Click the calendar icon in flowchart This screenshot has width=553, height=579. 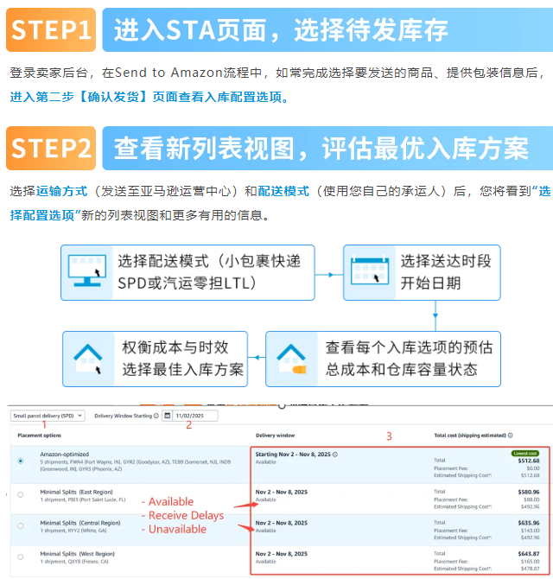click(370, 273)
